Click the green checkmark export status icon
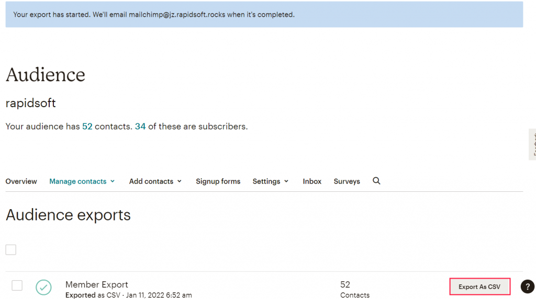The image size is (536, 299). [x=43, y=287]
